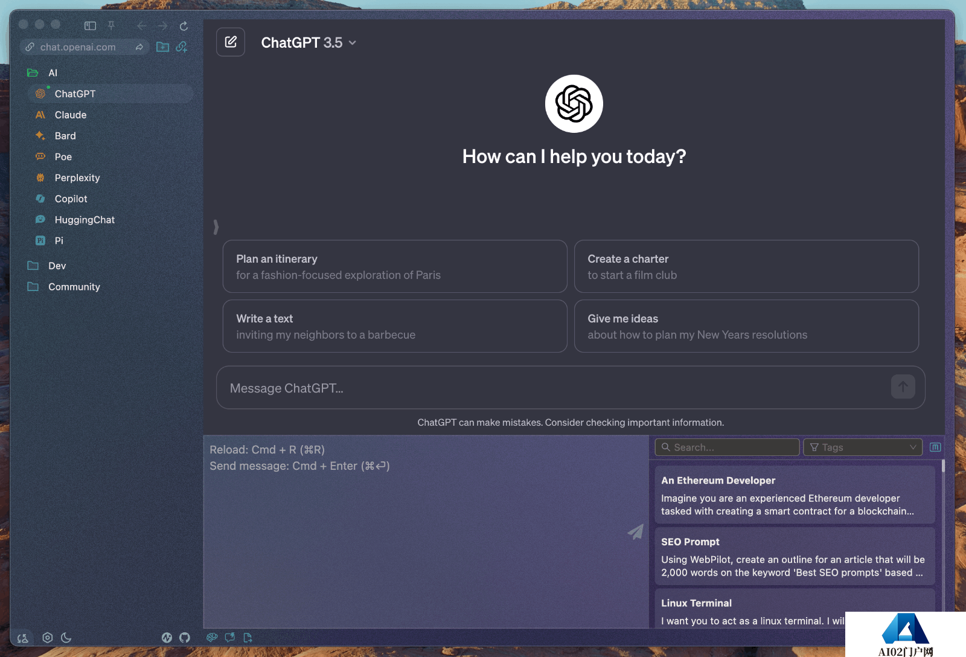Toggle the sidebar panel layout icon
This screenshot has width=966, height=657.
point(90,26)
